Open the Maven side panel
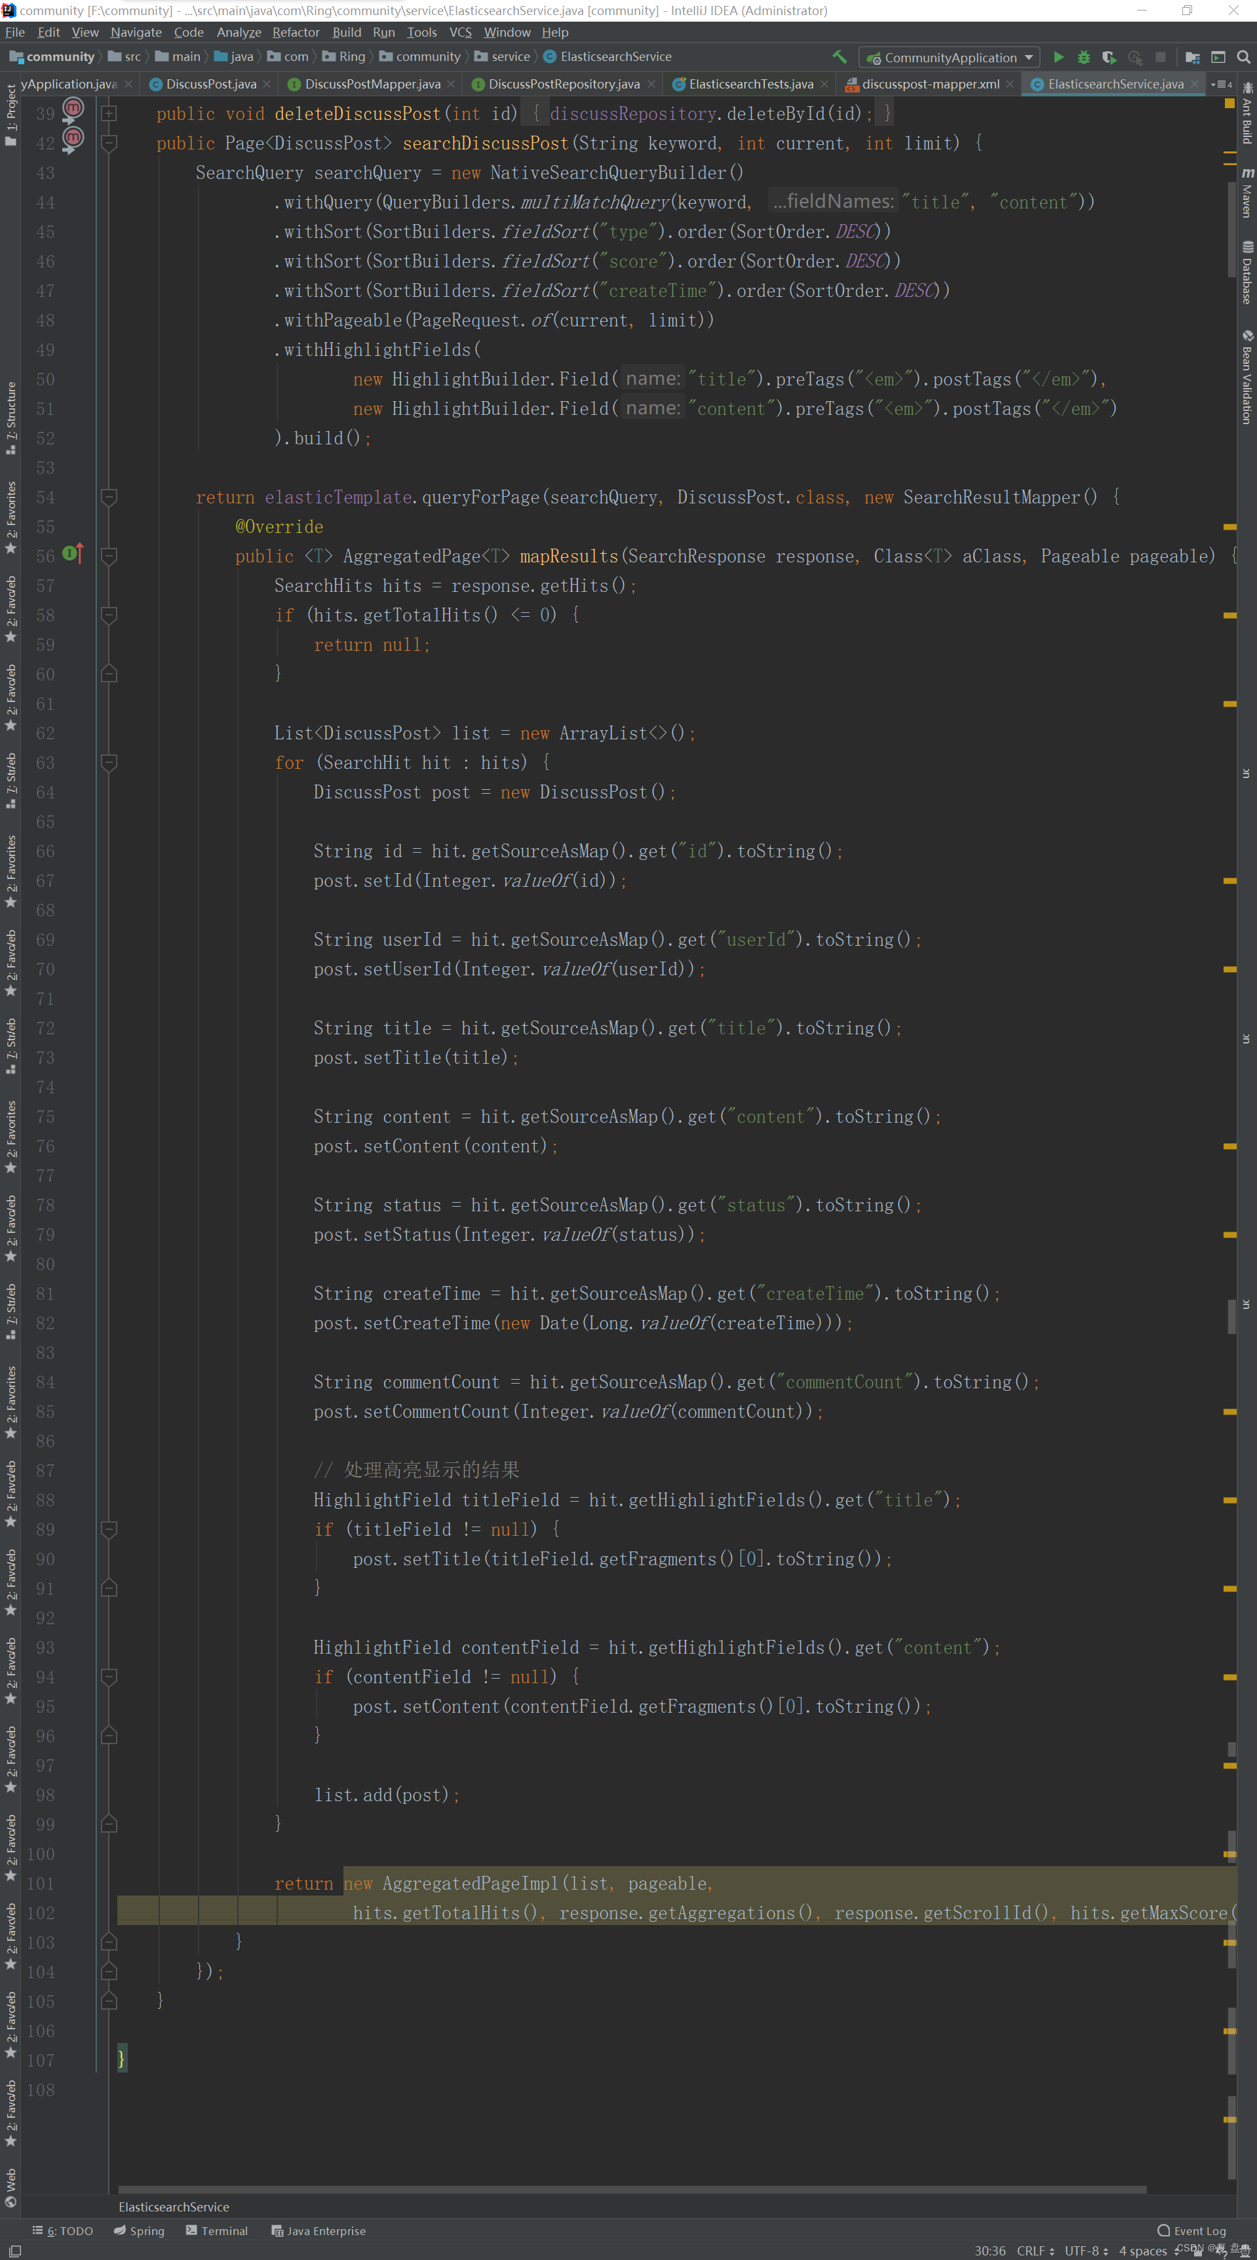Viewport: 1257px width, 2260px height. click(x=1247, y=192)
